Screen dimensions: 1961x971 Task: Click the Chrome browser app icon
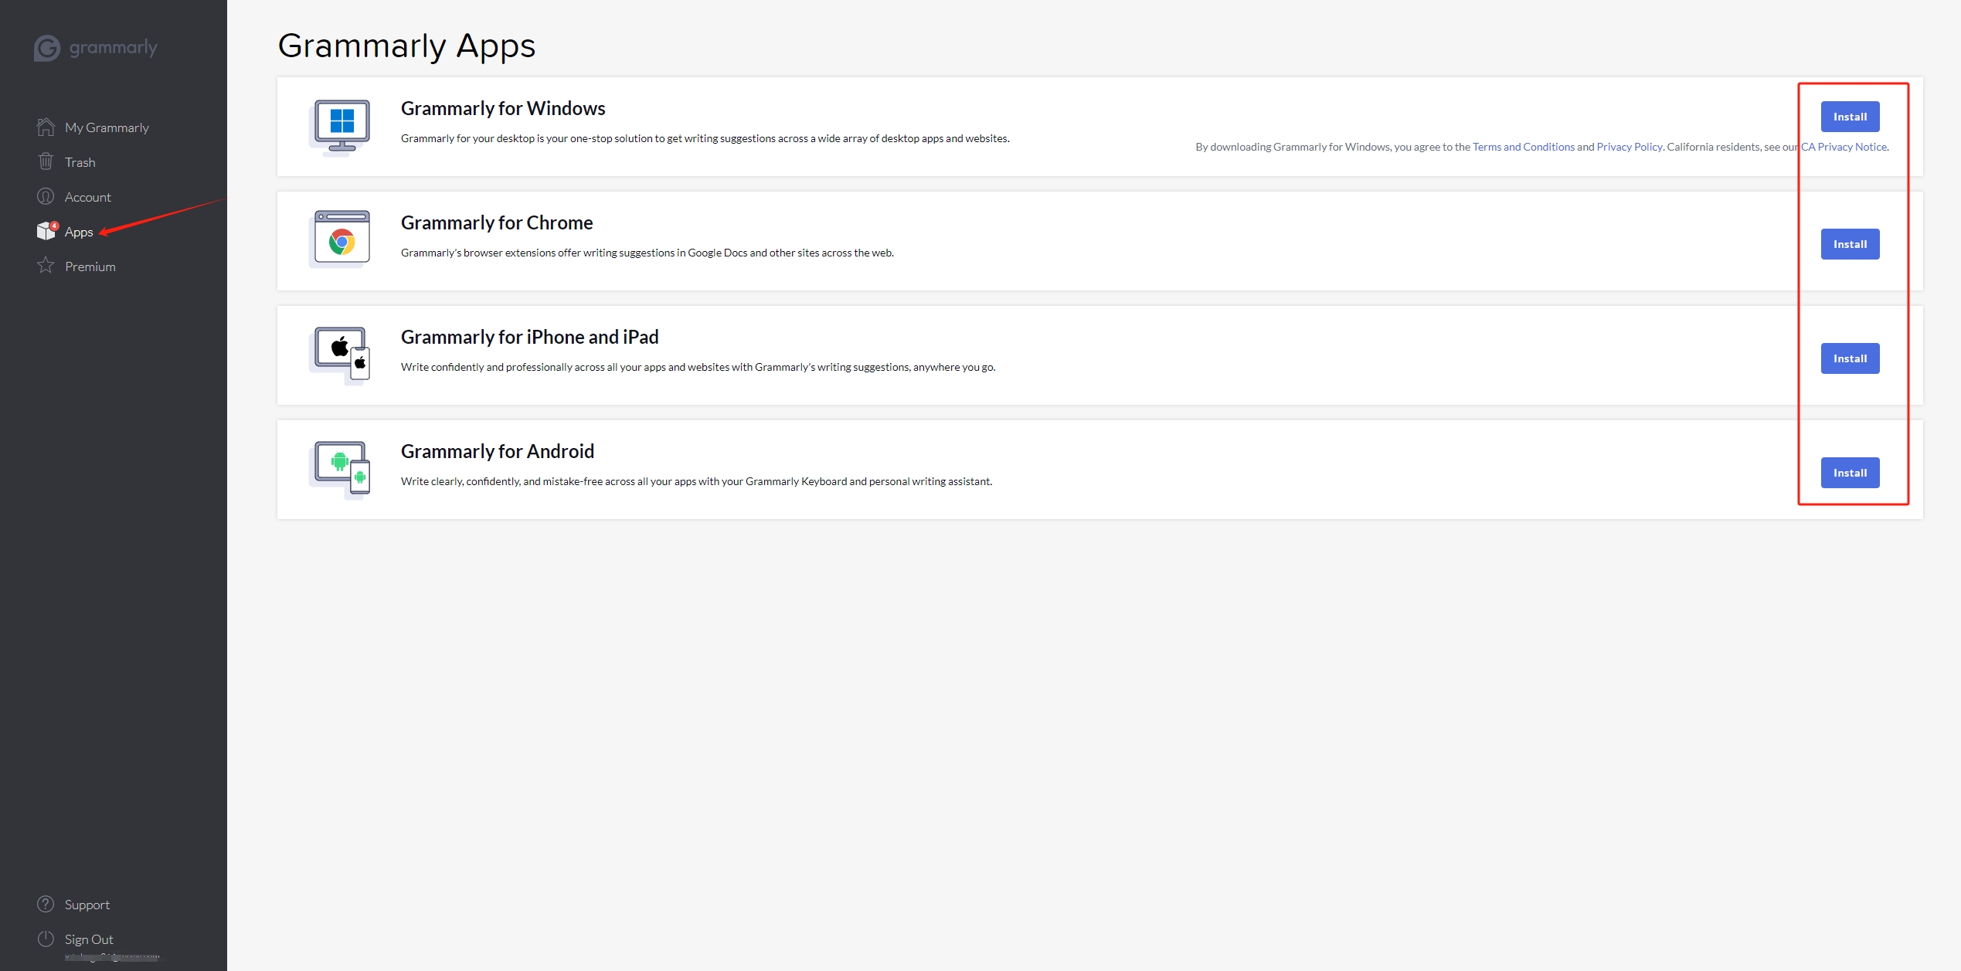340,239
